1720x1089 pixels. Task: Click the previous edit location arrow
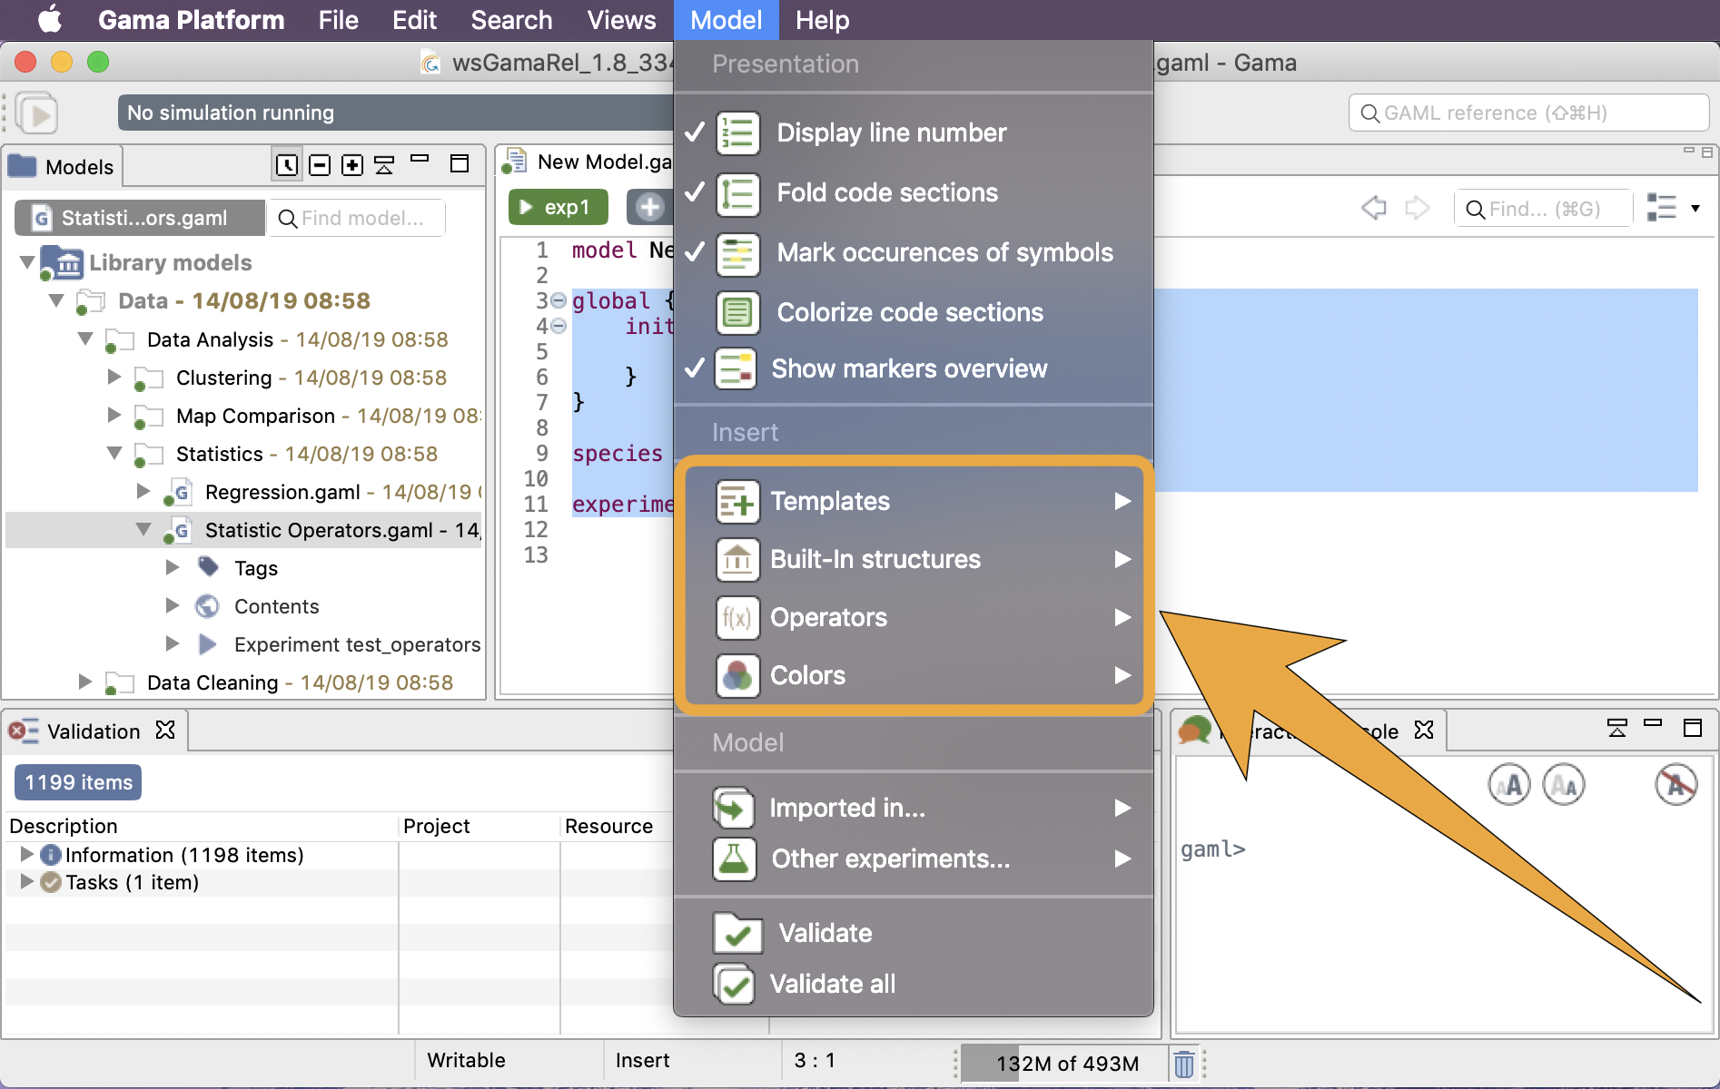1374,208
